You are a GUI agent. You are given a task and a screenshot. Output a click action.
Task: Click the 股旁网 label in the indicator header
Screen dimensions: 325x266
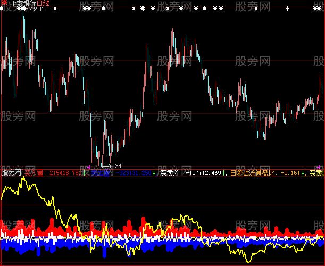point(12,173)
